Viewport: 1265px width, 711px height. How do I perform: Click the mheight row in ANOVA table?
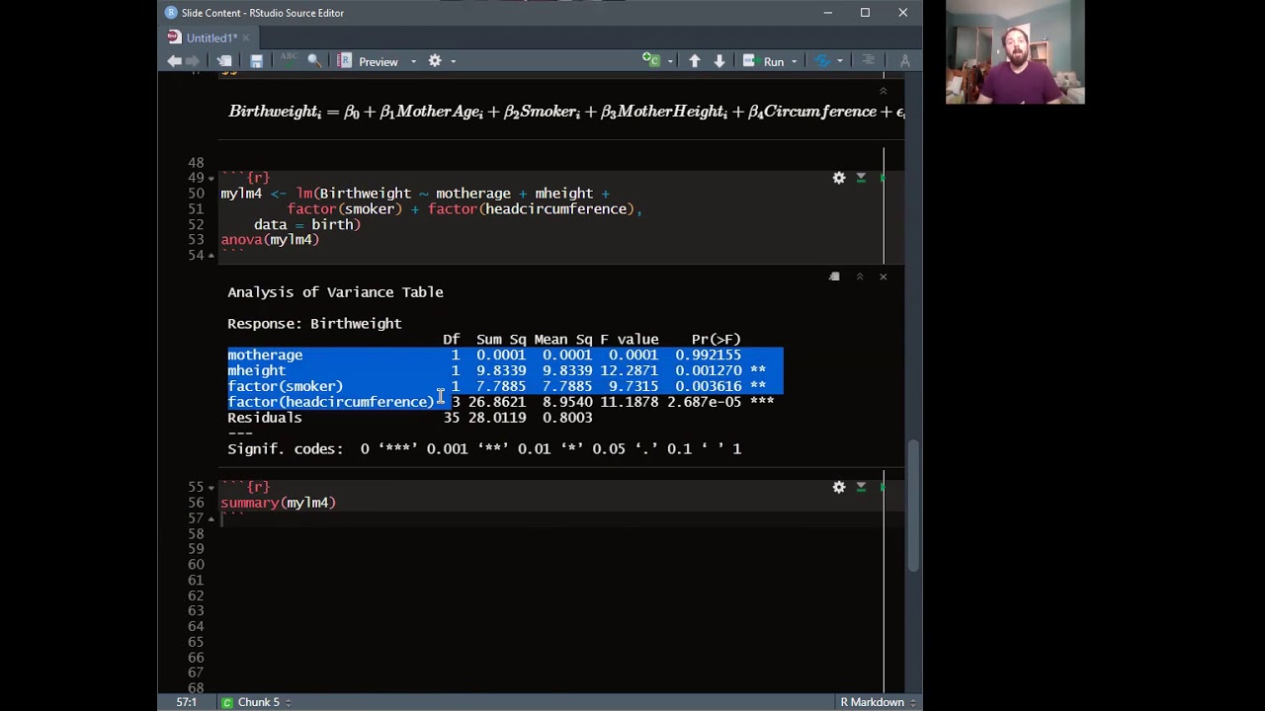click(505, 370)
